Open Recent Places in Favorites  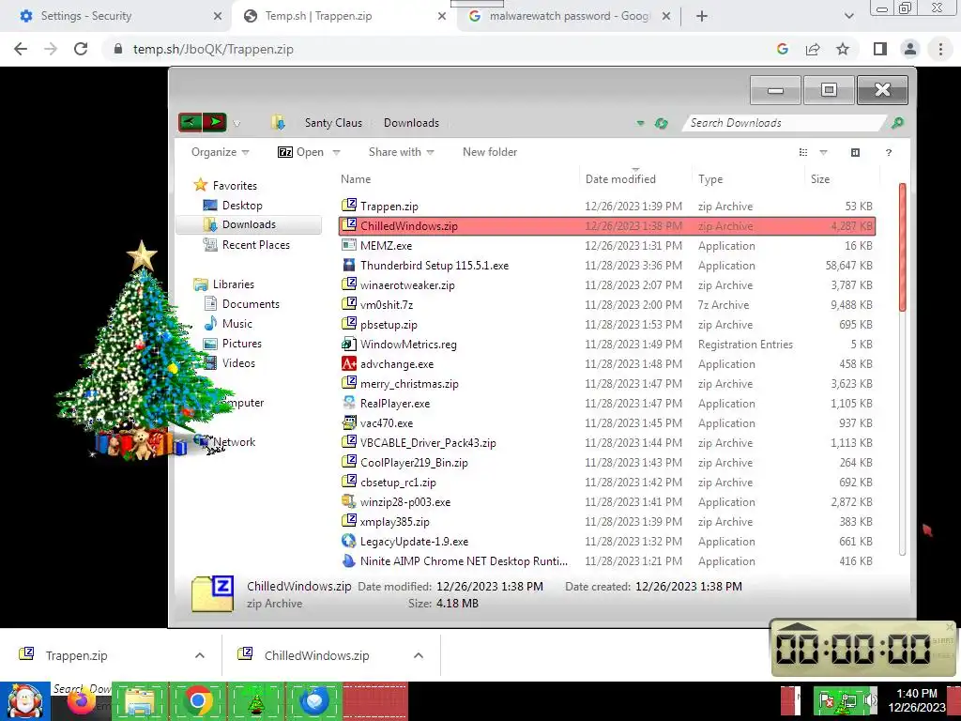coord(255,245)
